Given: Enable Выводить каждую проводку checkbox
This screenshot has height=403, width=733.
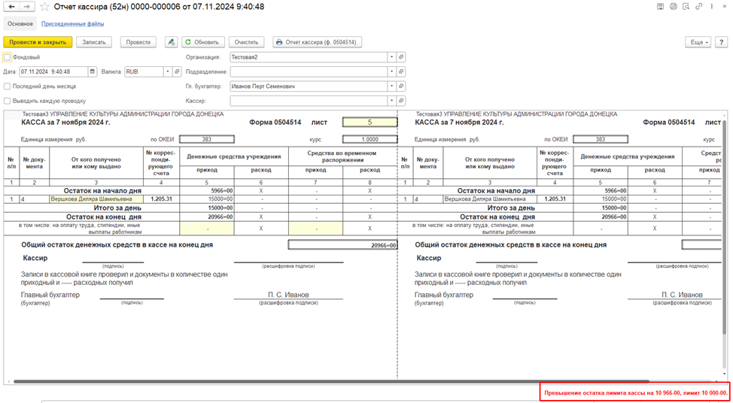Looking at the screenshot, I should coord(7,101).
